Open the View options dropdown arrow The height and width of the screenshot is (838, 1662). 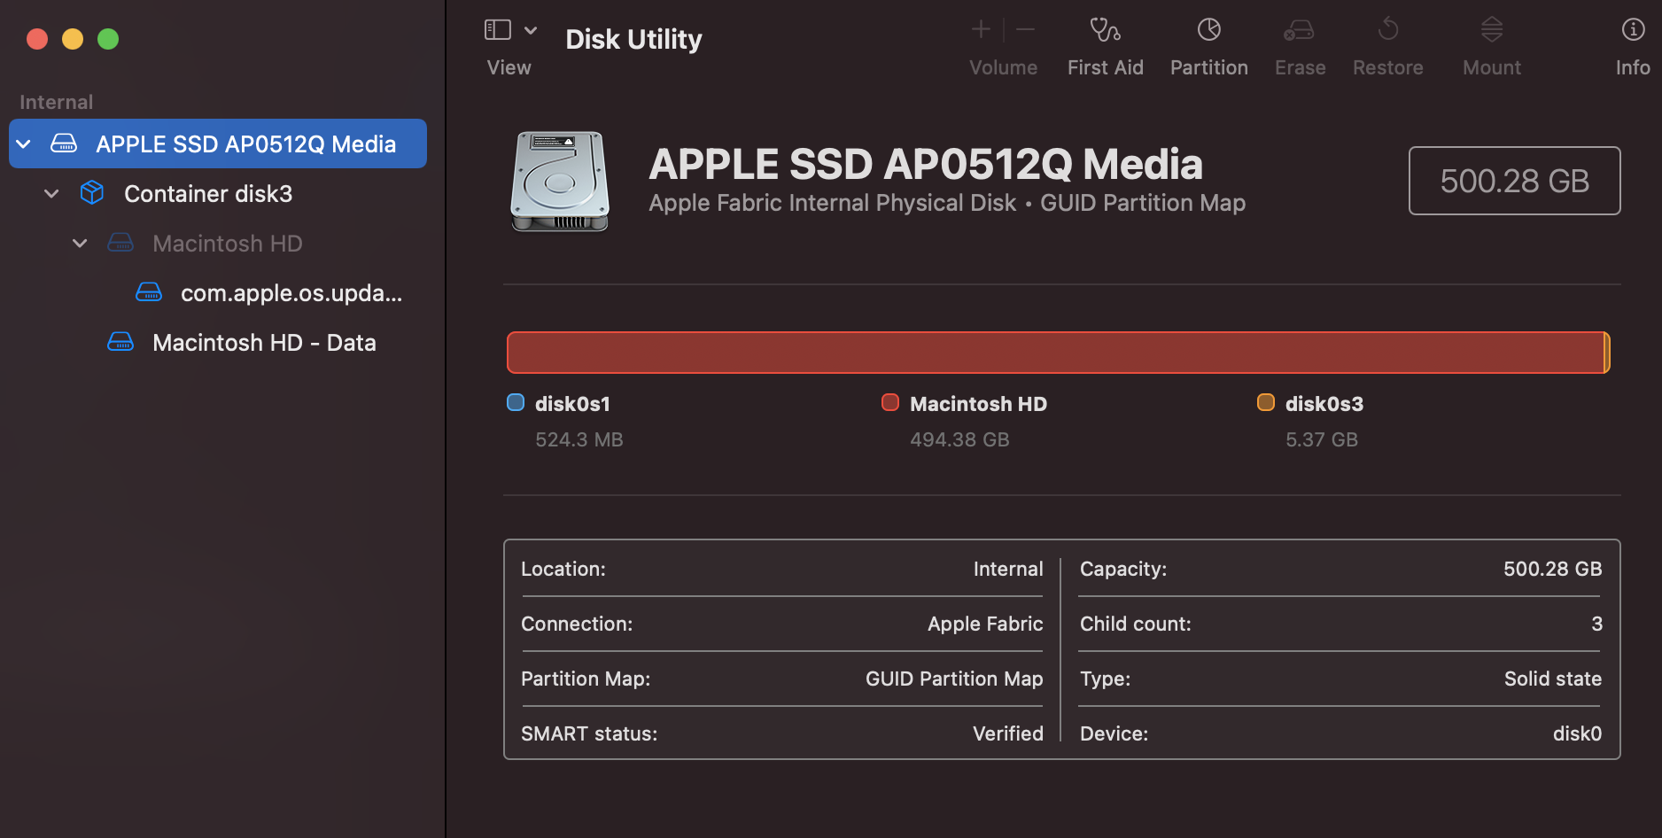pos(531,30)
